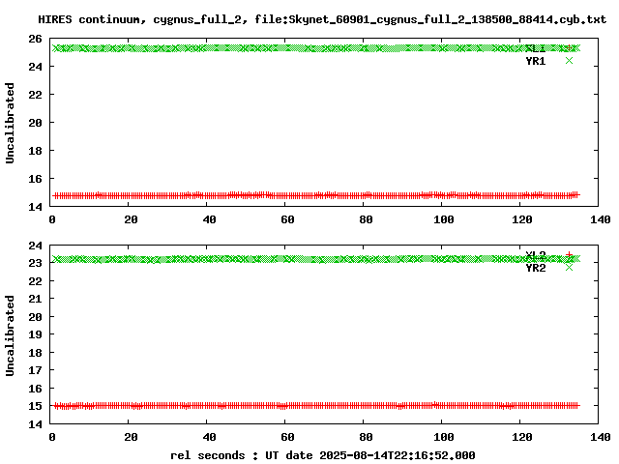Click the red plus marker beside XL2

[569, 254]
